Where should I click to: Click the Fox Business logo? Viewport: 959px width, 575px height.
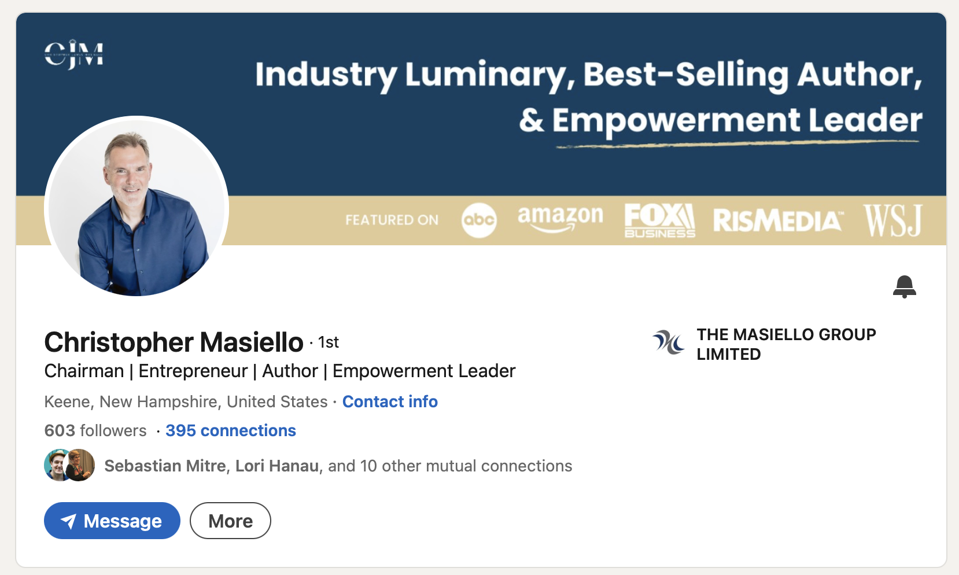tap(659, 220)
